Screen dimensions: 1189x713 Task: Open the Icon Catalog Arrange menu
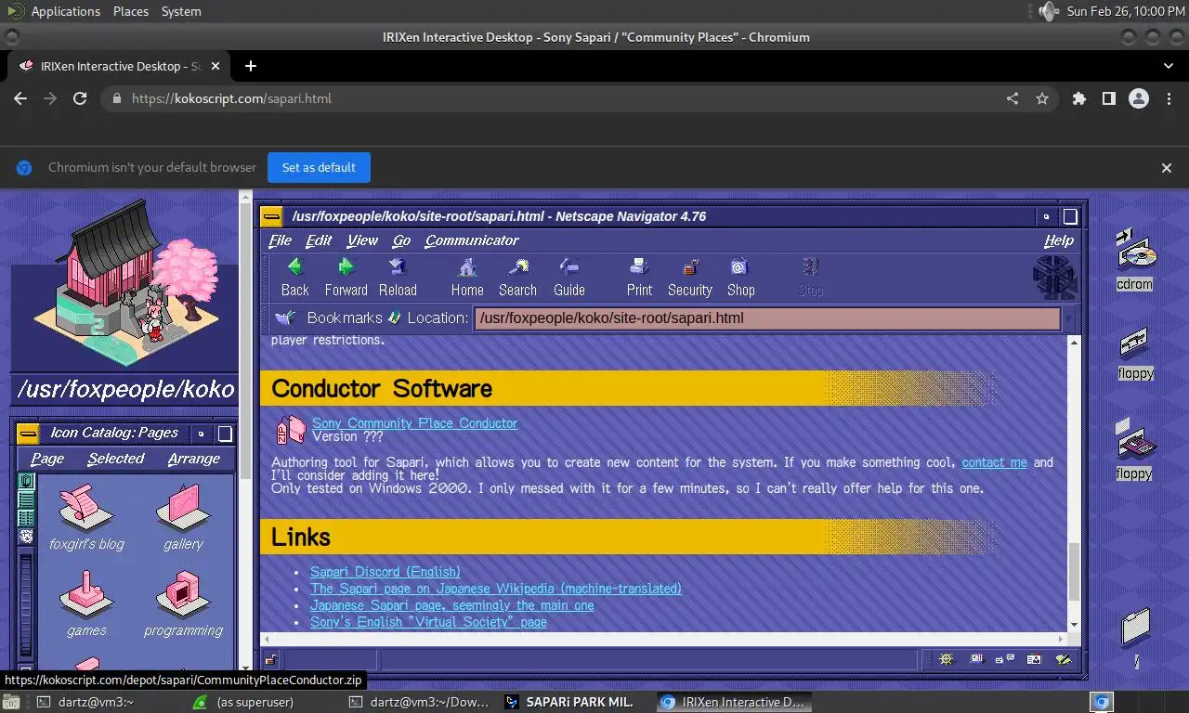pyautogui.click(x=194, y=459)
